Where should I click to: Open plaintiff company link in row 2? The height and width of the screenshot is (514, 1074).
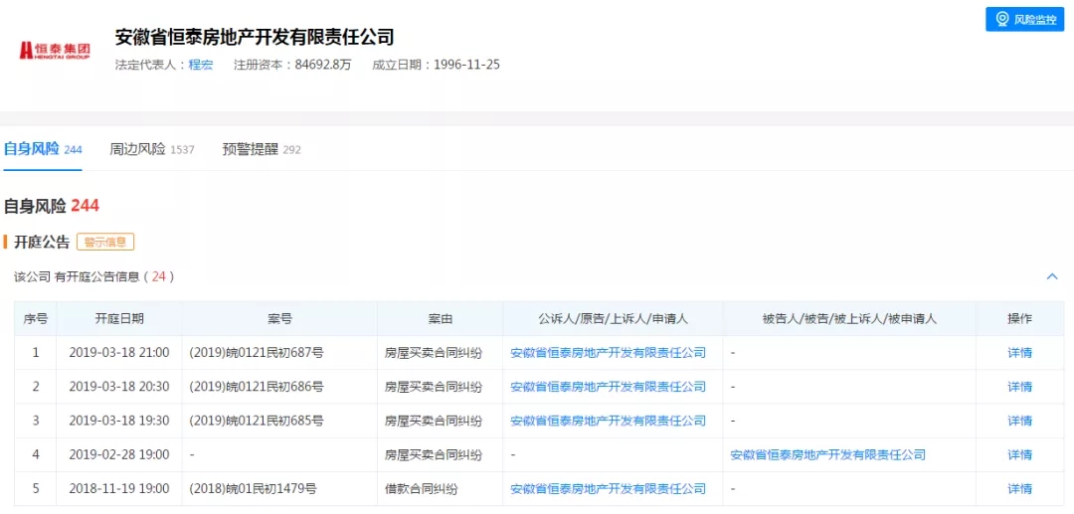click(x=609, y=387)
